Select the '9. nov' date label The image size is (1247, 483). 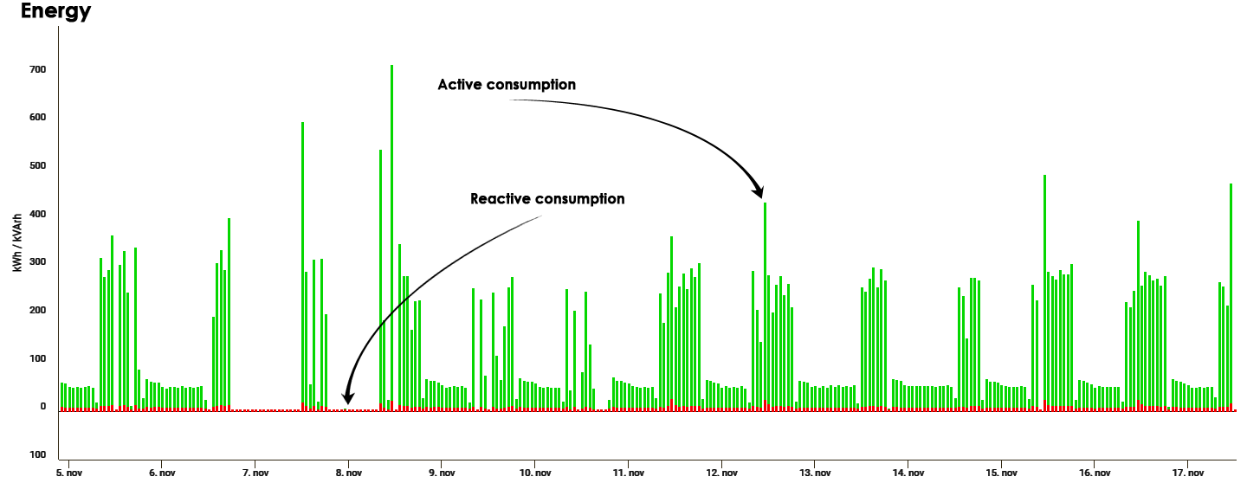click(442, 473)
